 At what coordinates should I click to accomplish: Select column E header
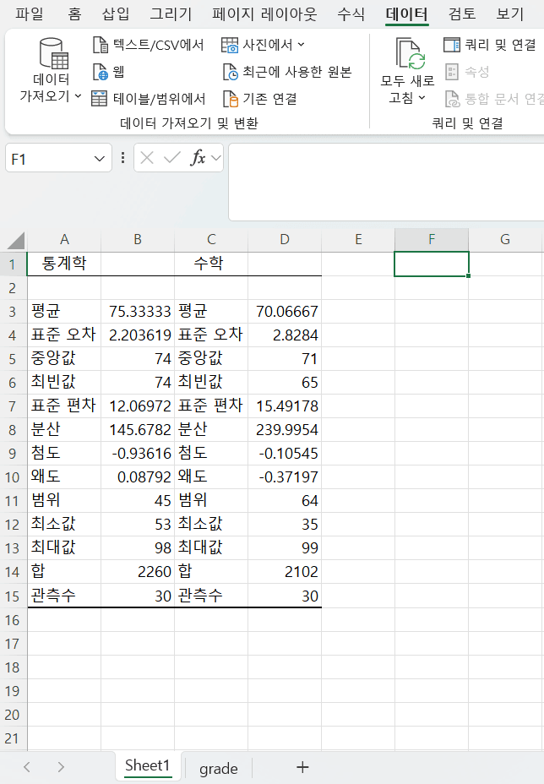(x=358, y=239)
